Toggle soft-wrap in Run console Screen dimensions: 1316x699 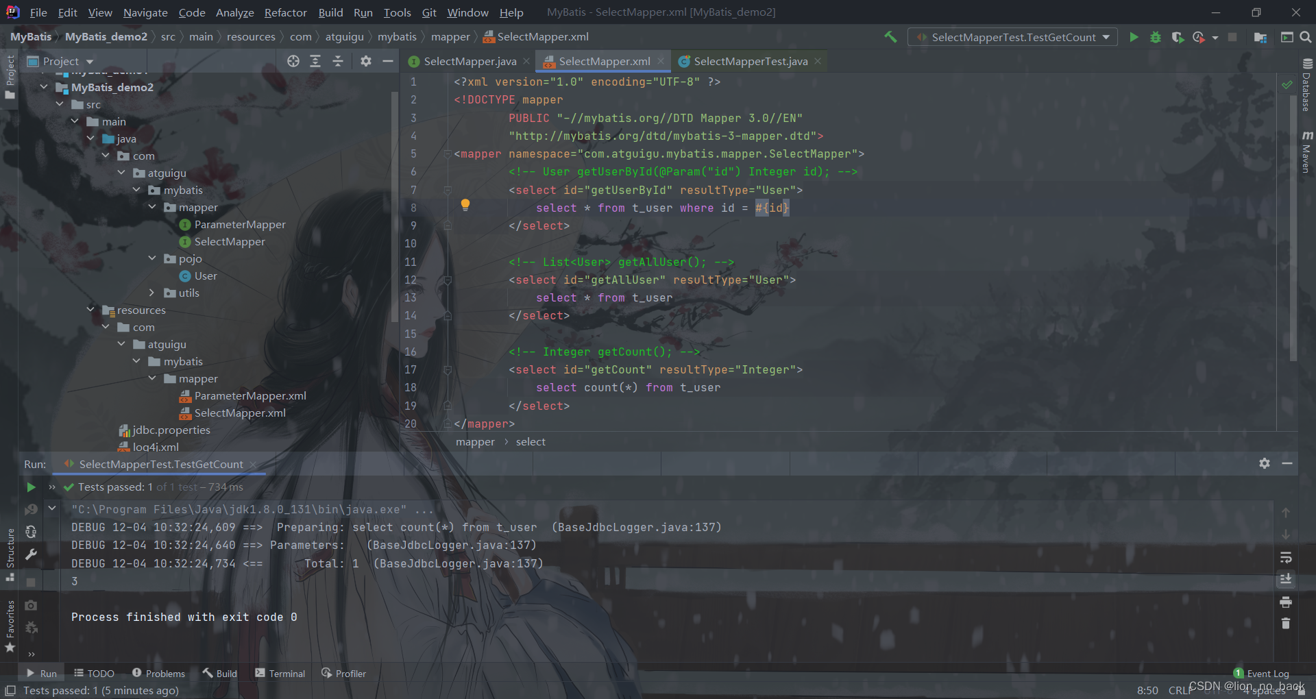(1286, 557)
